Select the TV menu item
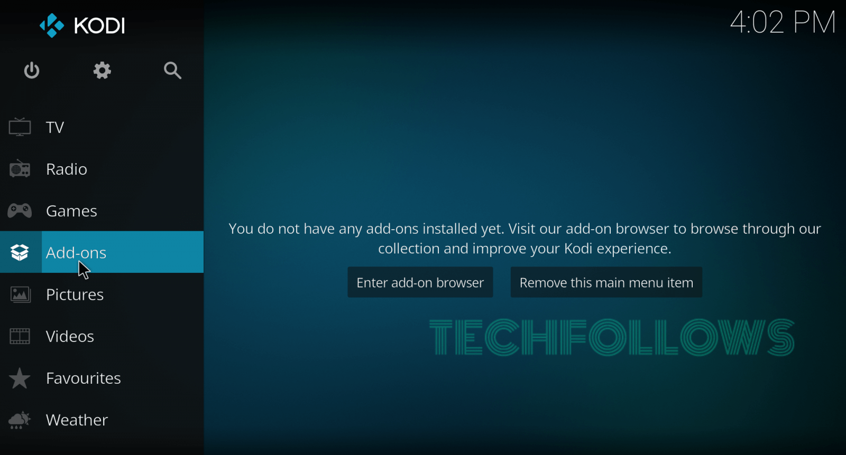This screenshot has width=846, height=455. [x=102, y=127]
